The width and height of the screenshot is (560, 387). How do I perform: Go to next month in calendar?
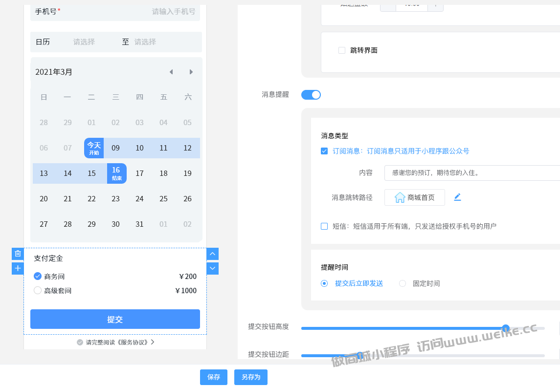click(191, 72)
